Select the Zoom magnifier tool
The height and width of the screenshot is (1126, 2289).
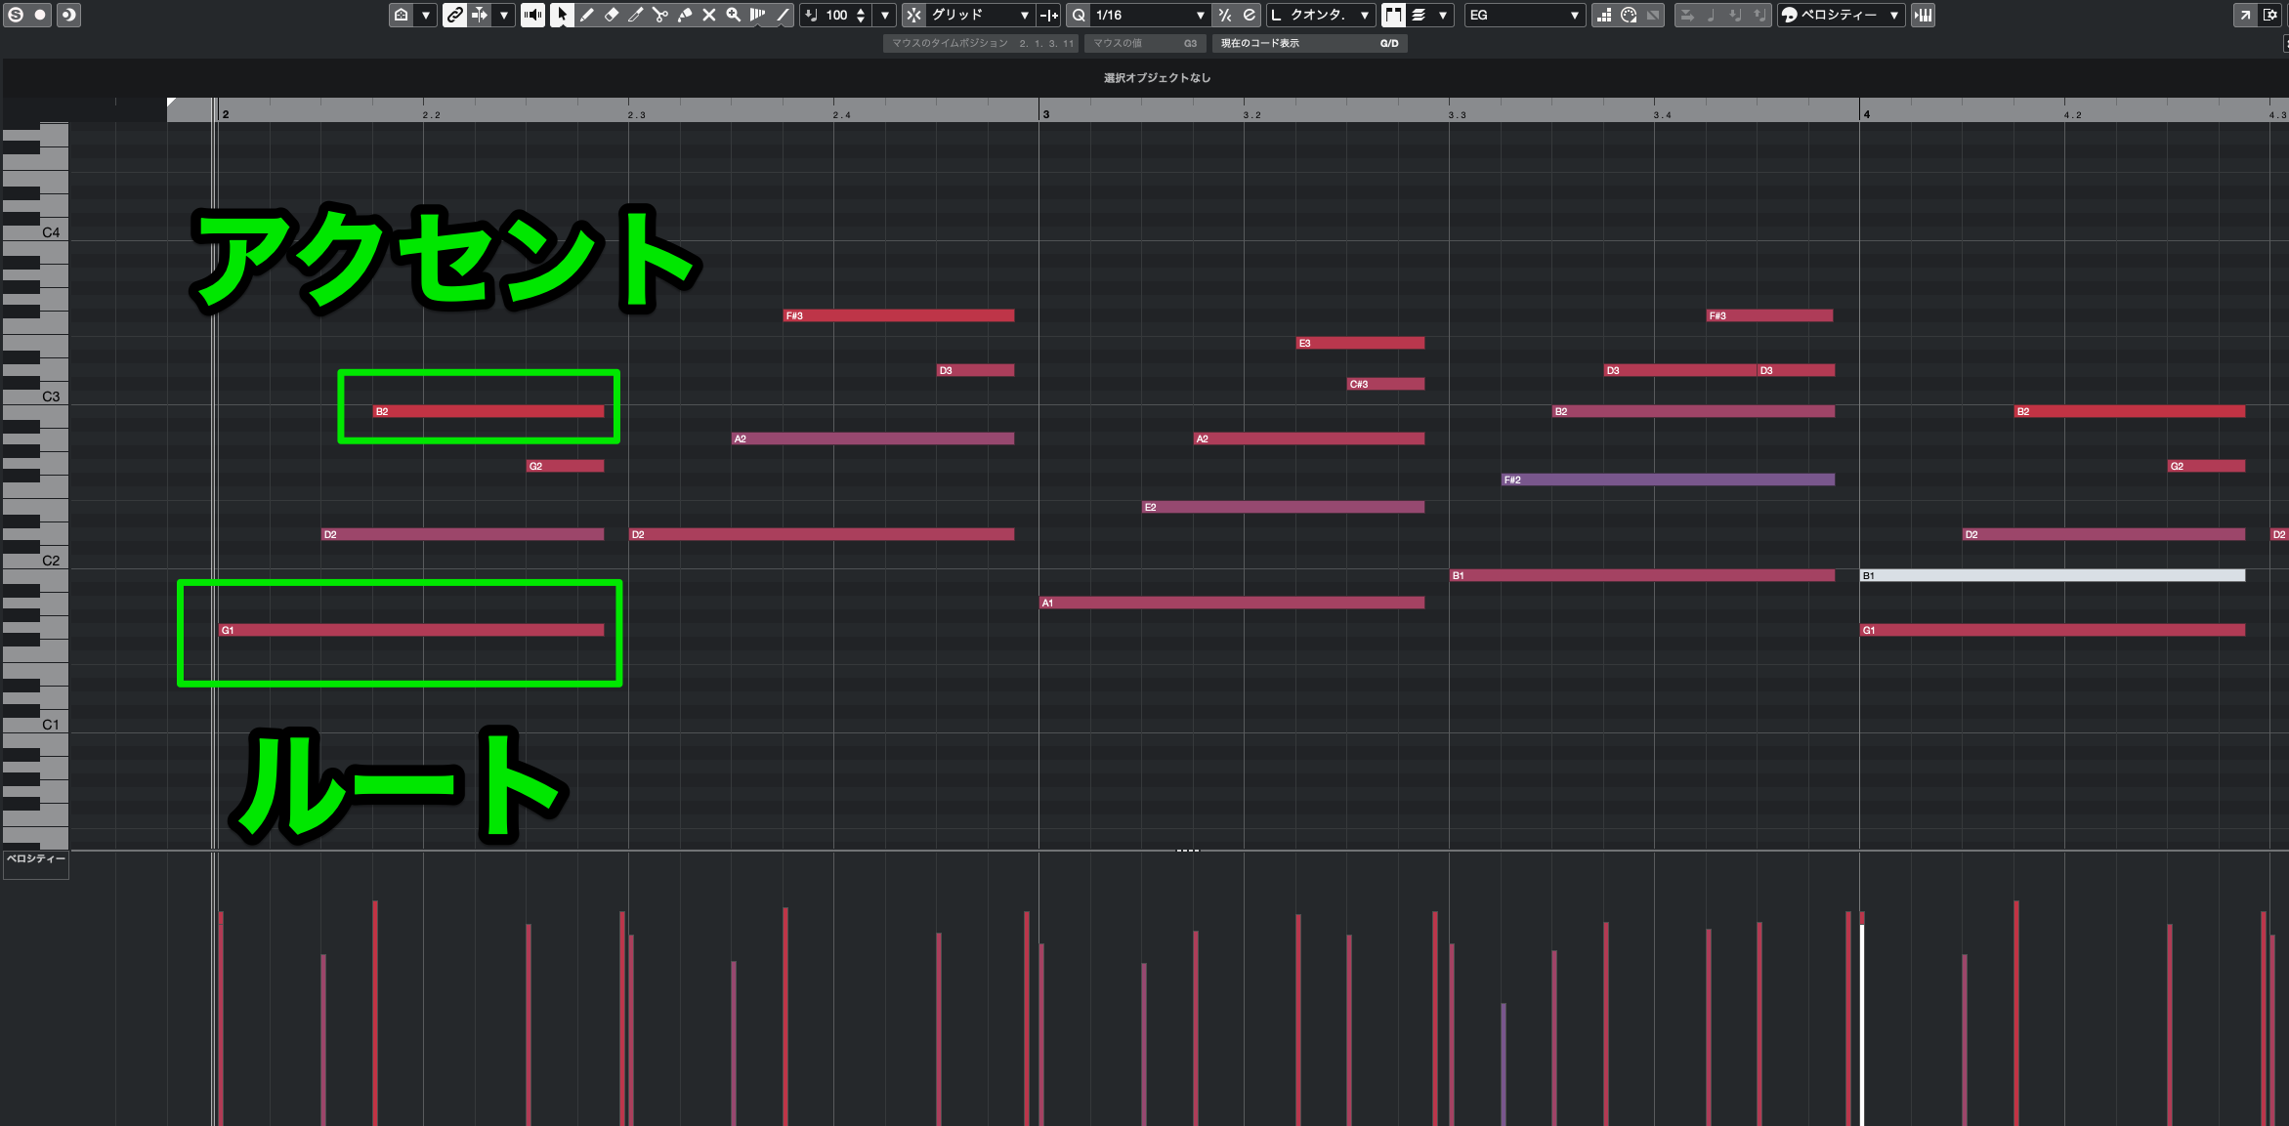(733, 15)
